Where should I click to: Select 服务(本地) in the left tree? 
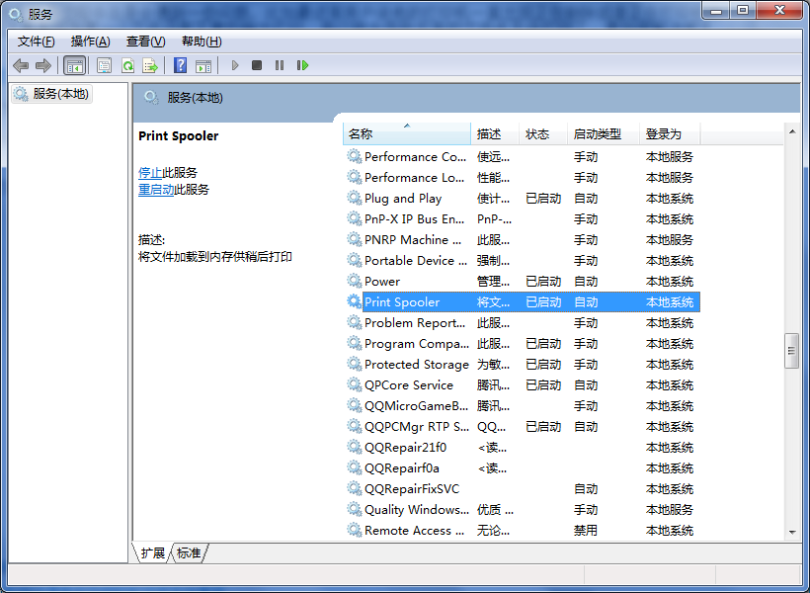point(52,94)
